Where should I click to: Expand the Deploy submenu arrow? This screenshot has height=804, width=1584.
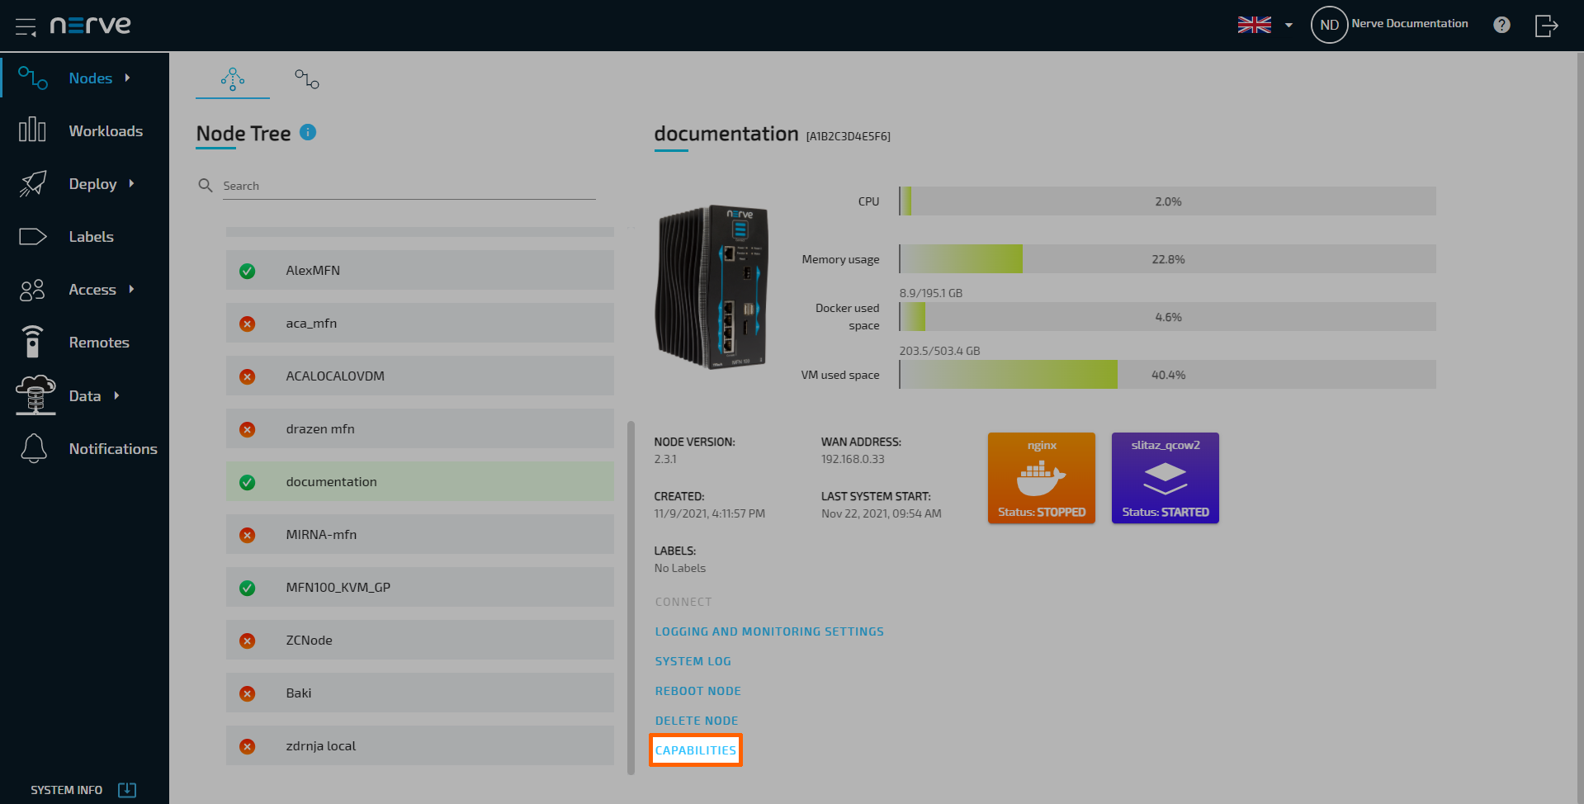[131, 183]
